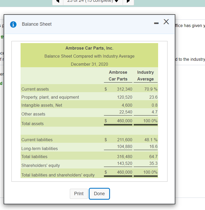
Task: Select the 4.7 industry percentage
Action: (x=154, y=112)
